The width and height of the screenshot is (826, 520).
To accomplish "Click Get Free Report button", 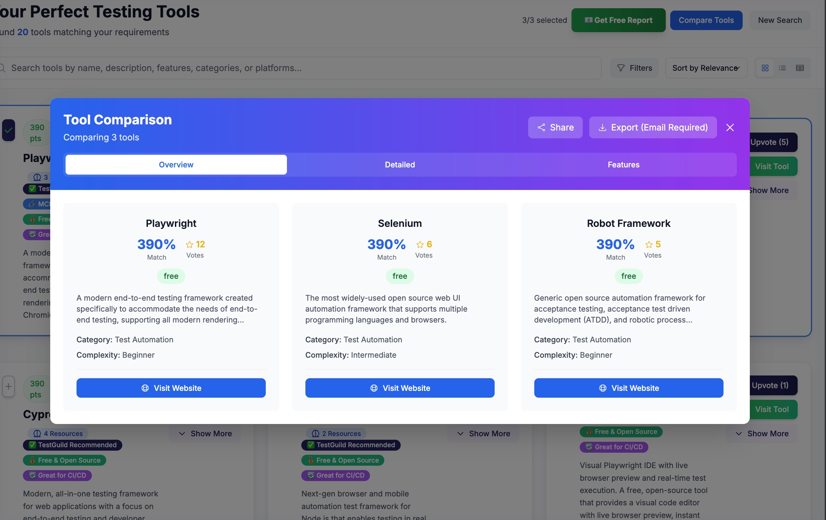I will pos(618,20).
